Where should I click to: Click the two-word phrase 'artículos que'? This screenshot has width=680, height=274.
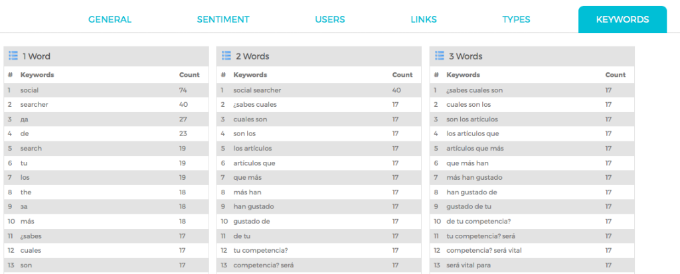254,163
